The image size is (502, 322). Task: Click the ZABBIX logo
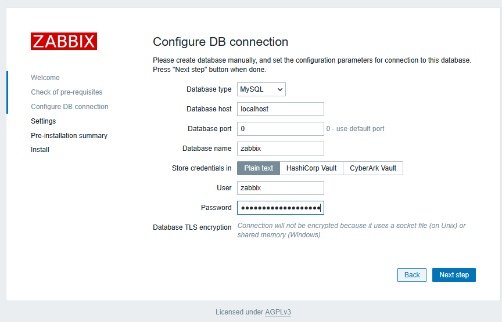64,41
